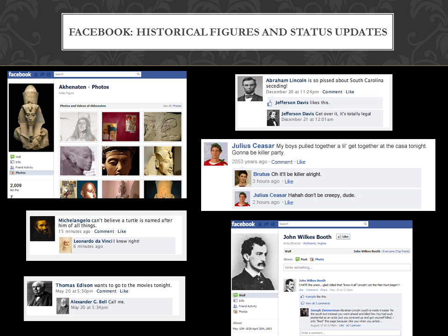The image size is (448, 336).
Task: Click the speech bubble icon by View all comments
Action: (302, 303)
